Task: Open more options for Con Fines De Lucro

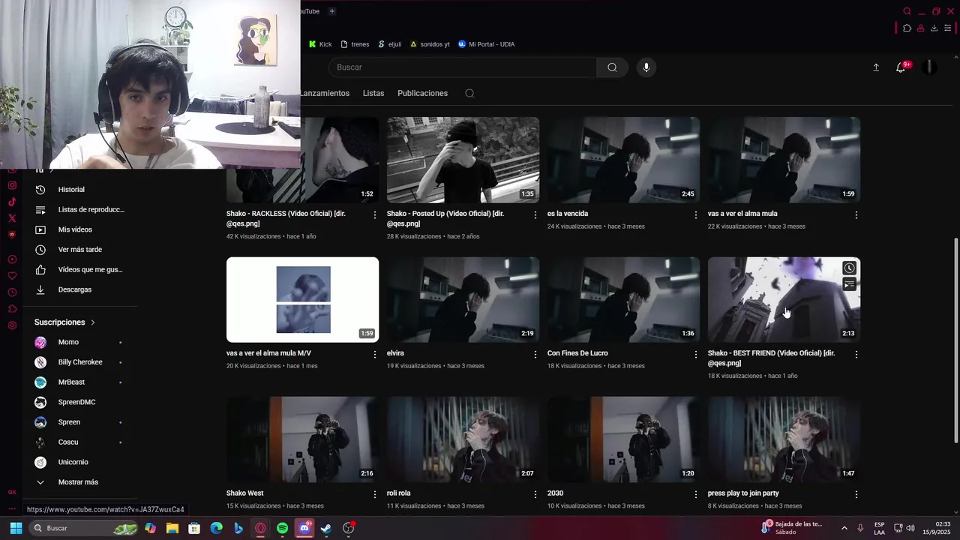Action: pyautogui.click(x=696, y=354)
